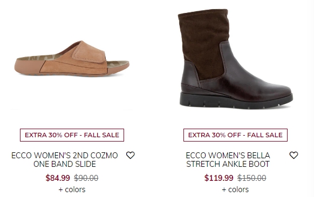This screenshot has width=314, height=197.
Task: Select the $84.99 sale price
Action: [x=58, y=178]
